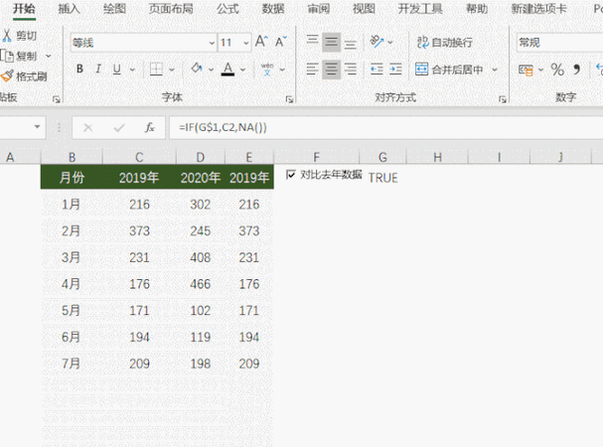Align text left
The height and width of the screenshot is (447, 603).
coord(312,70)
